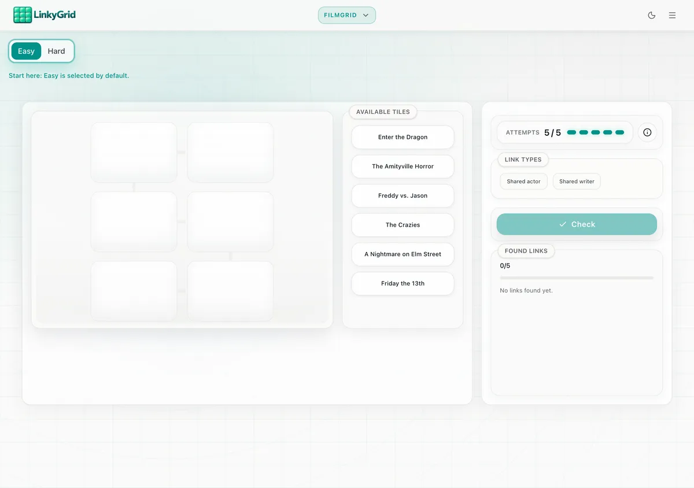Click the No links found yet text
694x488 pixels.
pyautogui.click(x=526, y=290)
